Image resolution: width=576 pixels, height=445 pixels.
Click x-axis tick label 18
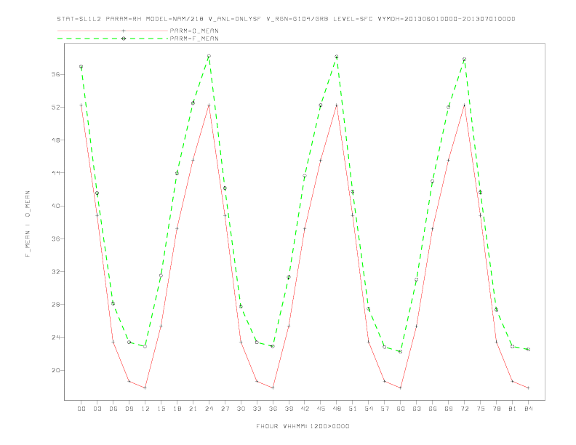pyautogui.click(x=177, y=409)
